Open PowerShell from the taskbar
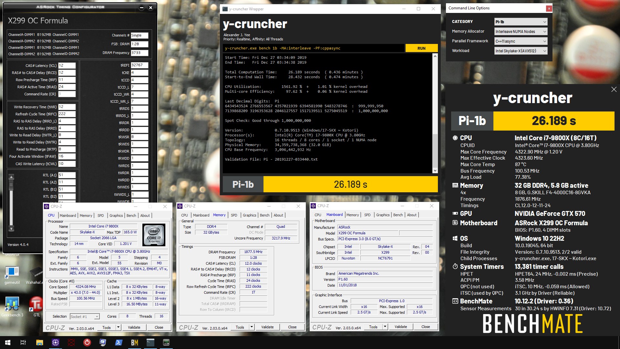The image size is (620, 349). [119, 343]
